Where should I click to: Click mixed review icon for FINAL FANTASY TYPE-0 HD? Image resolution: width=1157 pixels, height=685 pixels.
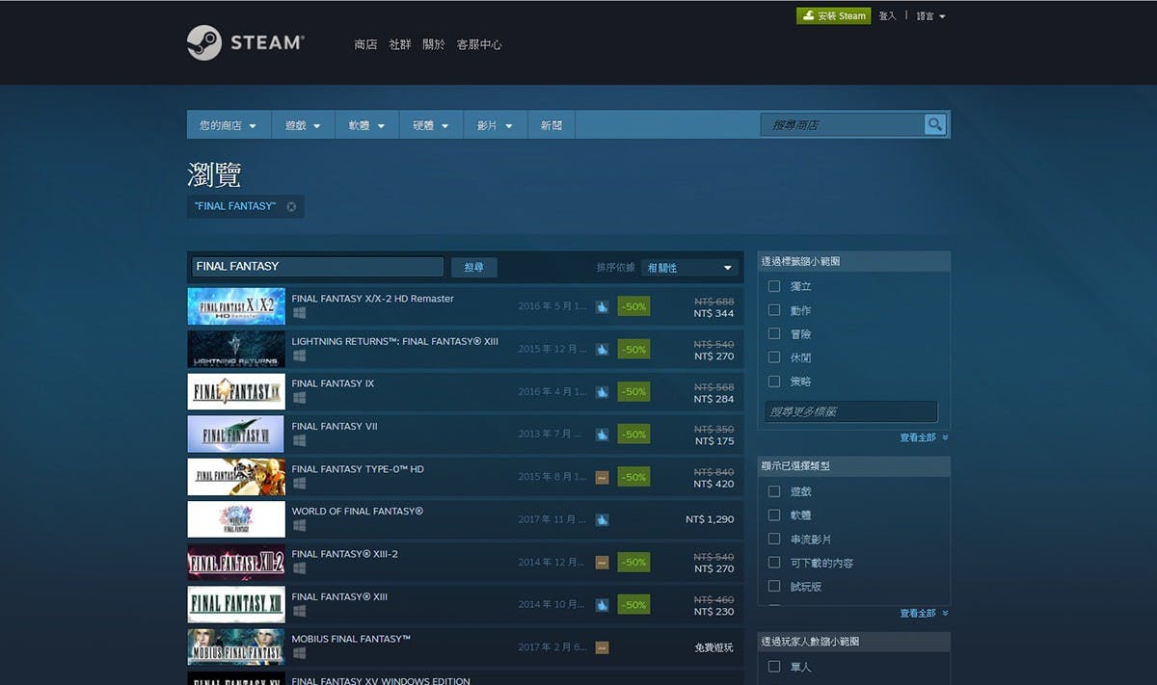point(602,477)
